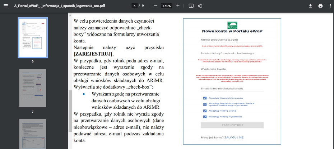Click the Politykę Prywatności link text
334x149 pixels.
(231, 117)
